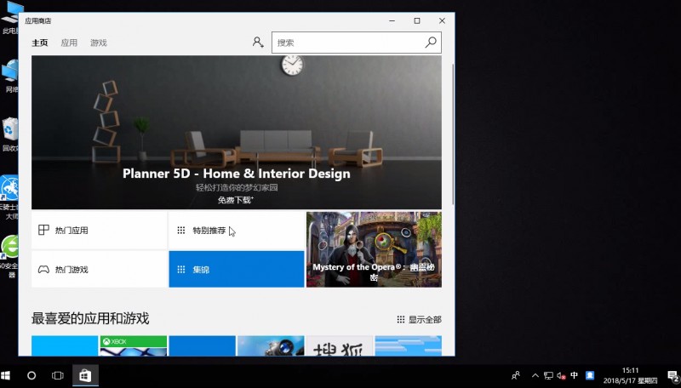Viewport: 681px width, 388px height.
Task: Select the blue knight desktop shortcut
Action: pyautogui.click(x=9, y=197)
